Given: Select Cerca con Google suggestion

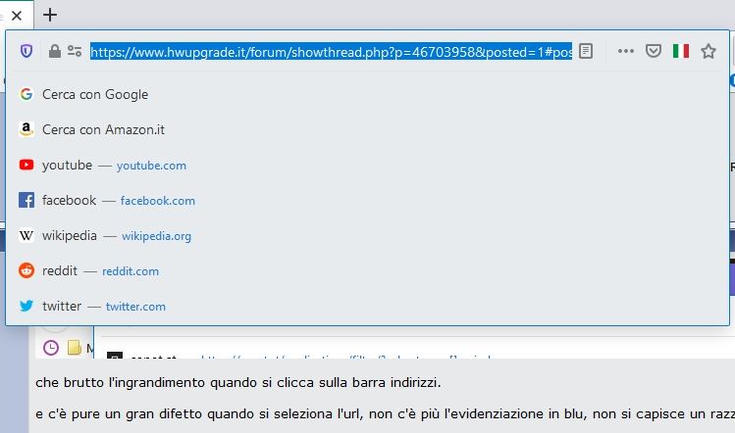Looking at the screenshot, I should coord(367,95).
